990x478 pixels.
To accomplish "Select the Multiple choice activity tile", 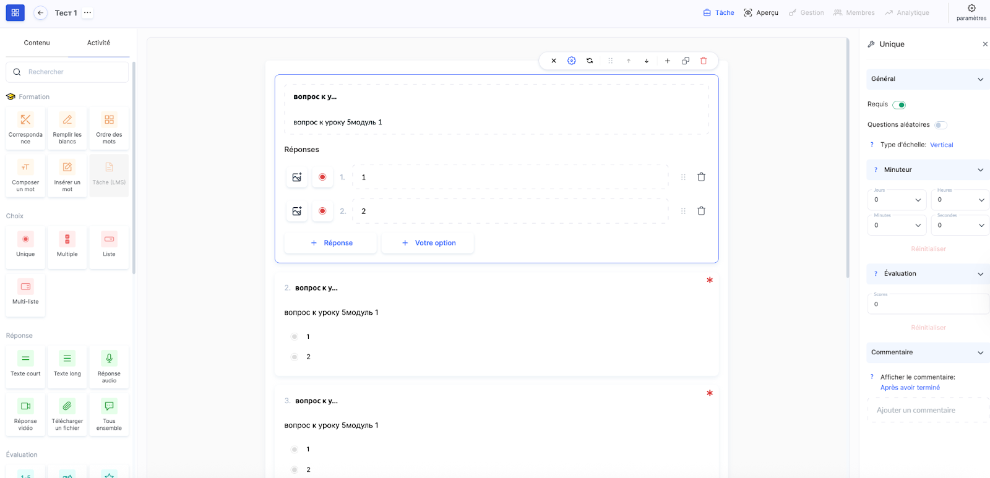I will tap(67, 245).
